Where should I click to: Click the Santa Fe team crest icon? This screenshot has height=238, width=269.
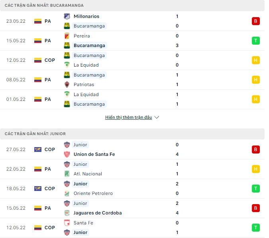pyautogui.click(x=67, y=223)
